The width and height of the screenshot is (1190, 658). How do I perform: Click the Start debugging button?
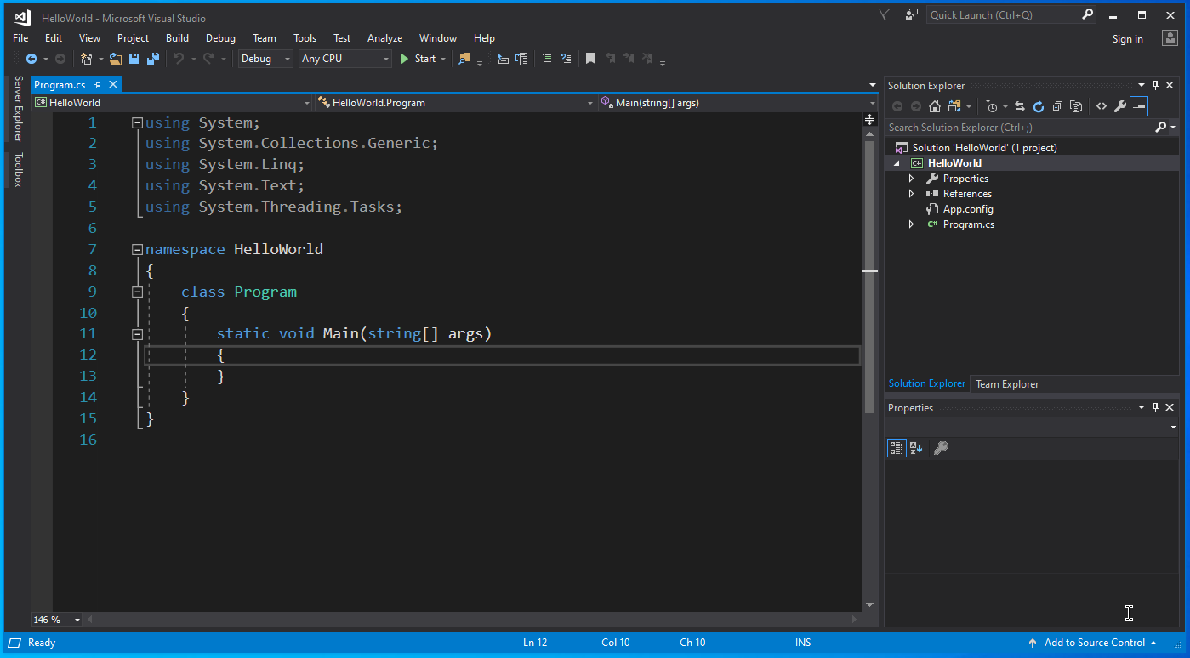coord(416,58)
